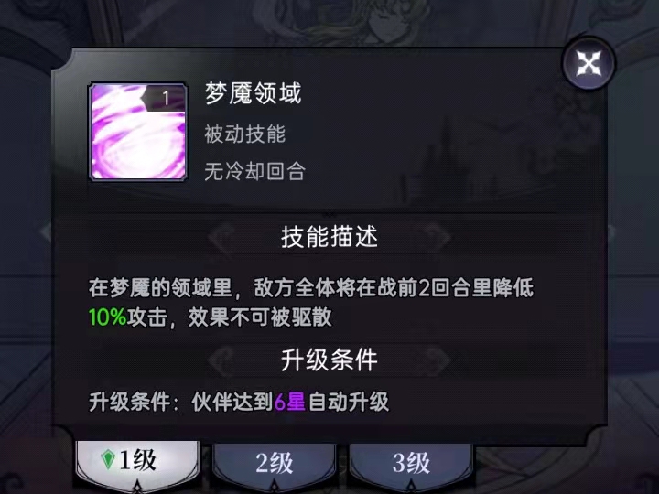This screenshot has height=494, width=659.
Task: Click left diamond ornament beside 技能描述
Action: pyautogui.click(x=221, y=237)
